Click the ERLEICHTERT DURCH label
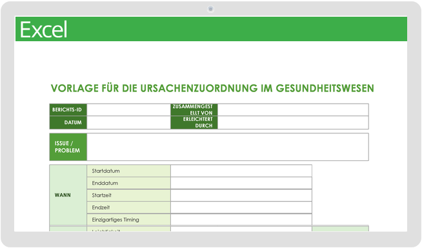 coord(194,122)
